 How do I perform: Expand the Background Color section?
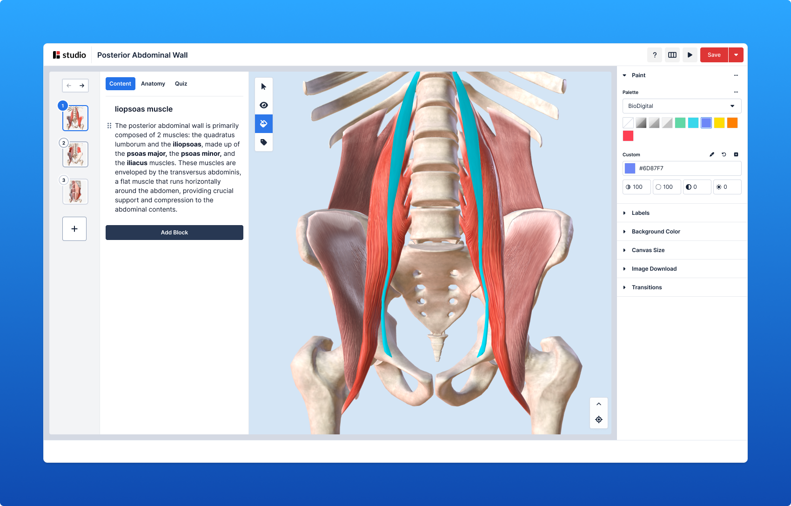click(x=656, y=232)
